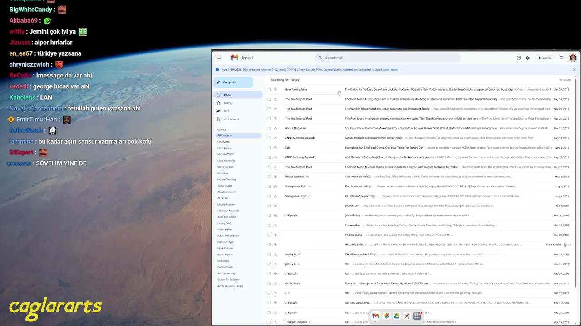
Task: Open the Jmail icon in the dock
Action: pos(375,316)
